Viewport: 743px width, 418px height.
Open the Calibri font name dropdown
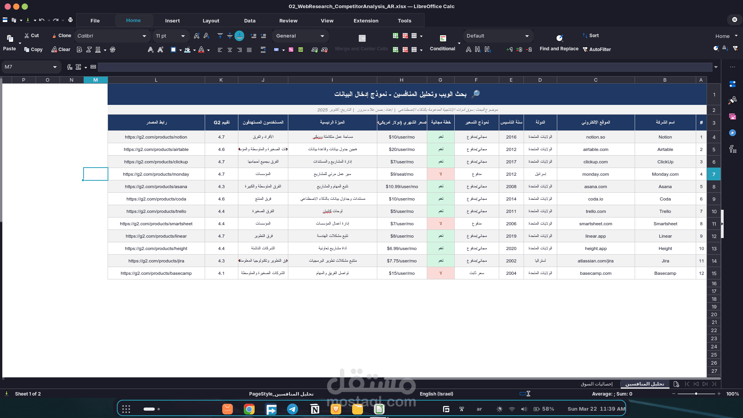coord(144,36)
